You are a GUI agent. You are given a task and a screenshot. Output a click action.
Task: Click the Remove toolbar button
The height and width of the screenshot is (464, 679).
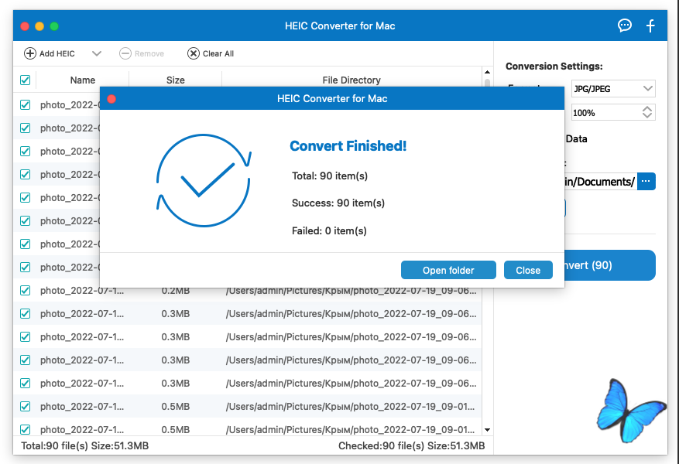(x=142, y=53)
